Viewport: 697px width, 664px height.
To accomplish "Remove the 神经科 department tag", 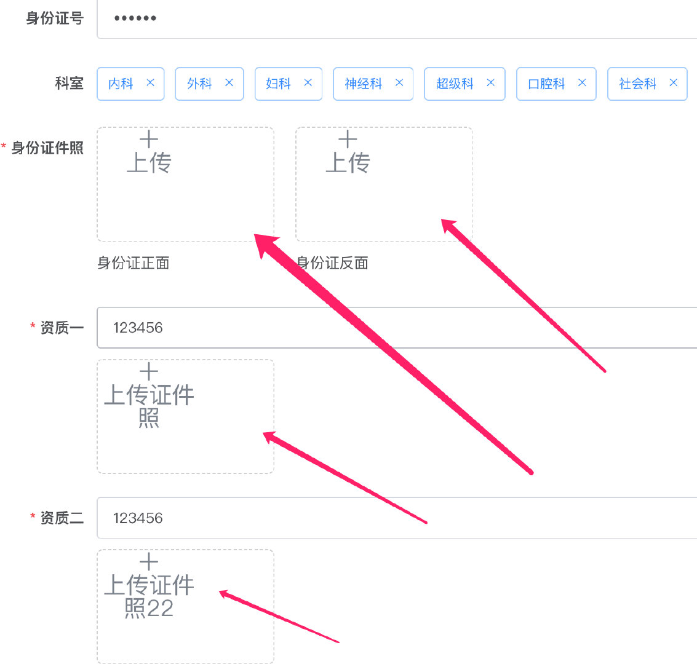I will pos(399,84).
